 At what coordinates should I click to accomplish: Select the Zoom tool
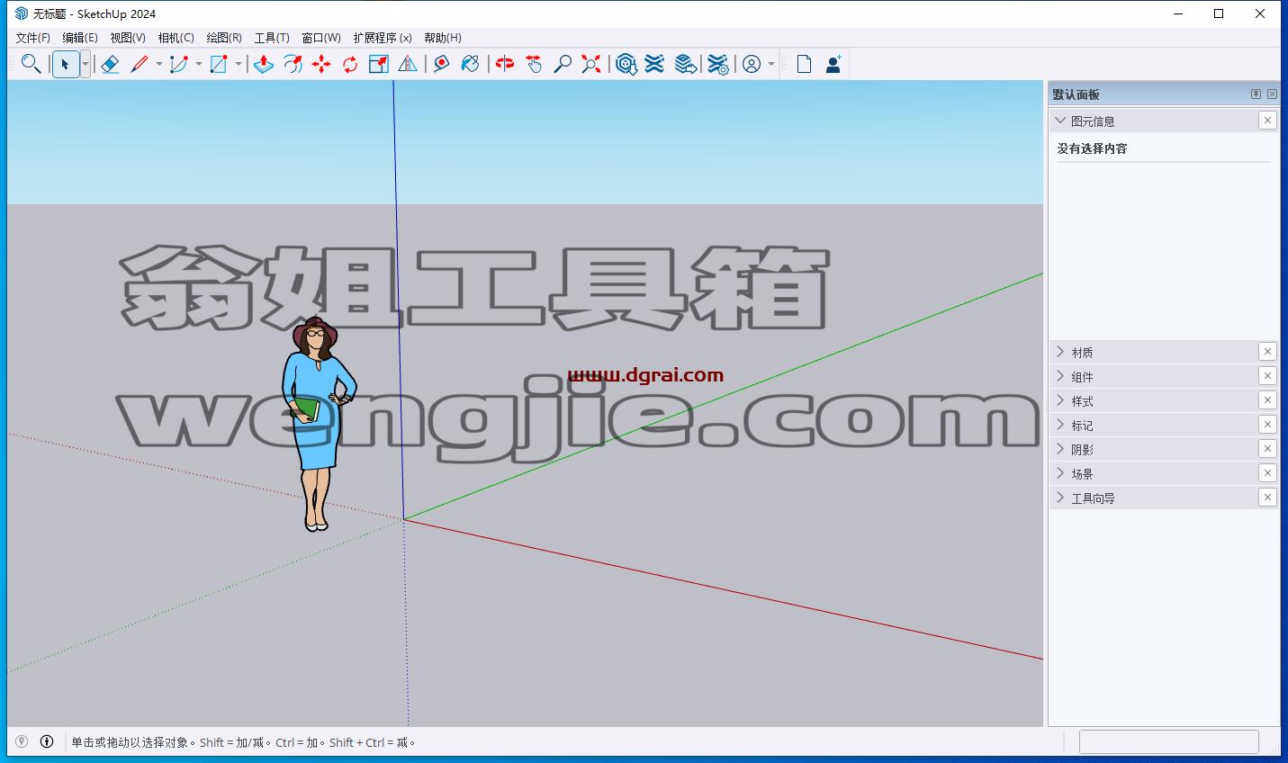click(x=563, y=64)
